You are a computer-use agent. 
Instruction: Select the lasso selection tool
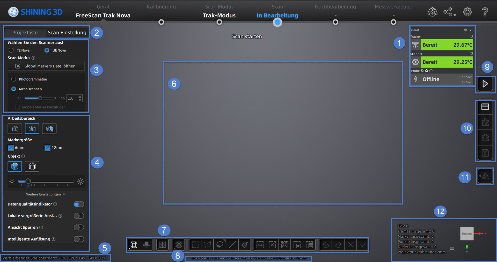(x=220, y=245)
